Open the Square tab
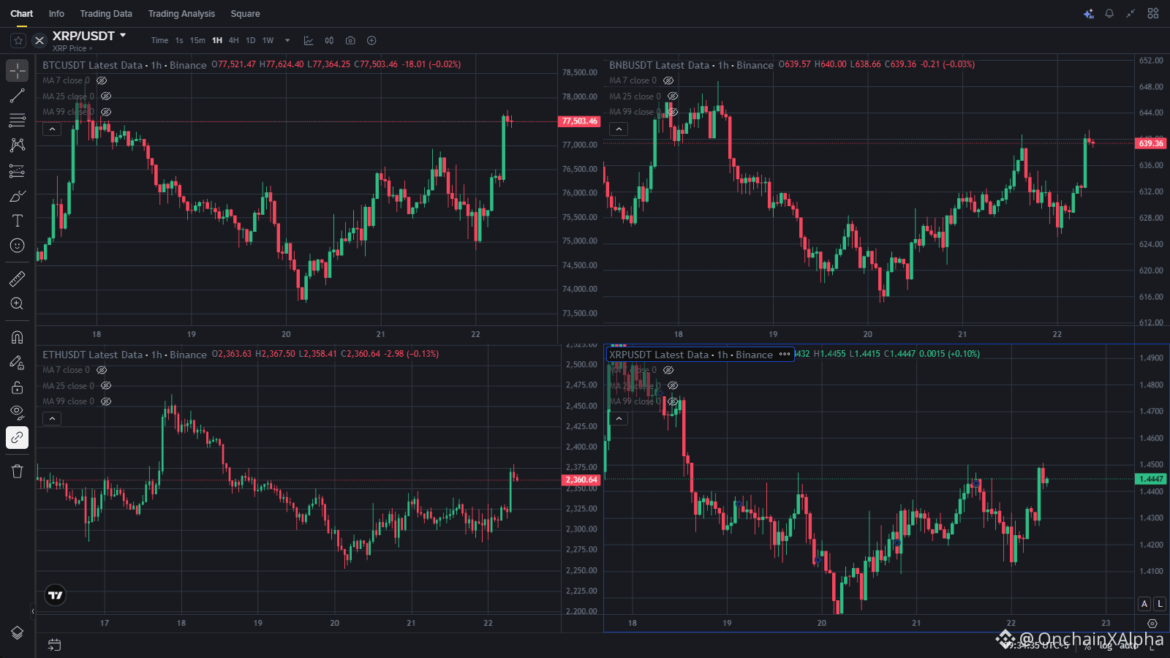 coord(245,14)
